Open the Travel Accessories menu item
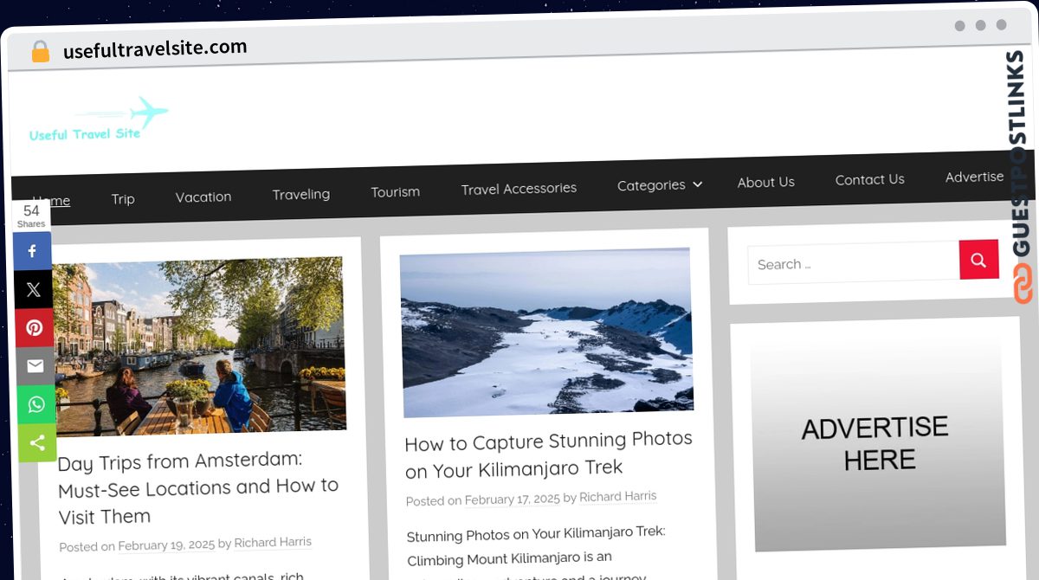This screenshot has height=580, width=1039. pos(519,189)
